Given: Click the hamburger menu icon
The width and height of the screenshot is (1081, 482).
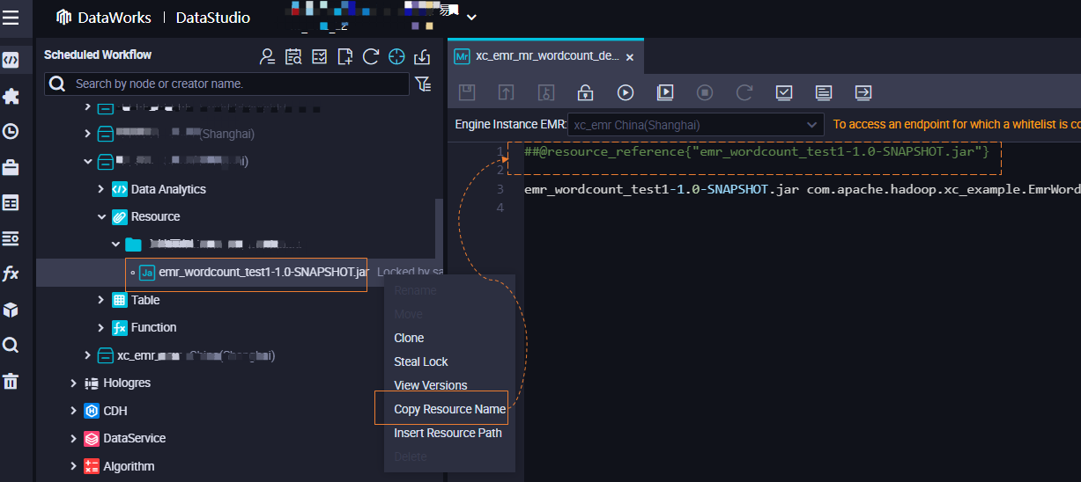Looking at the screenshot, I should [x=11, y=17].
